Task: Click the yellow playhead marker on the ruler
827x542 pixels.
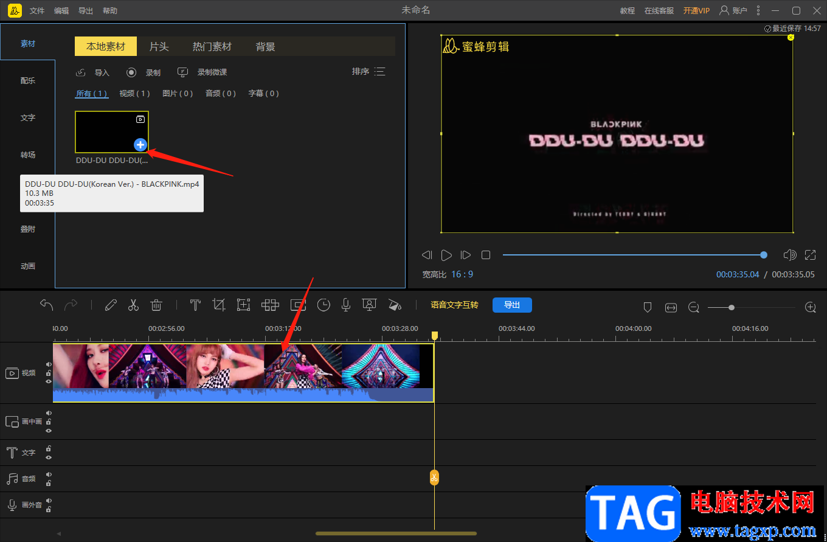Action: (434, 336)
